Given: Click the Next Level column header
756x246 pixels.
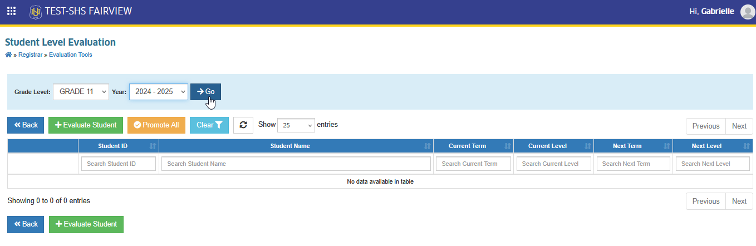Looking at the screenshot, I should tap(713, 146).
